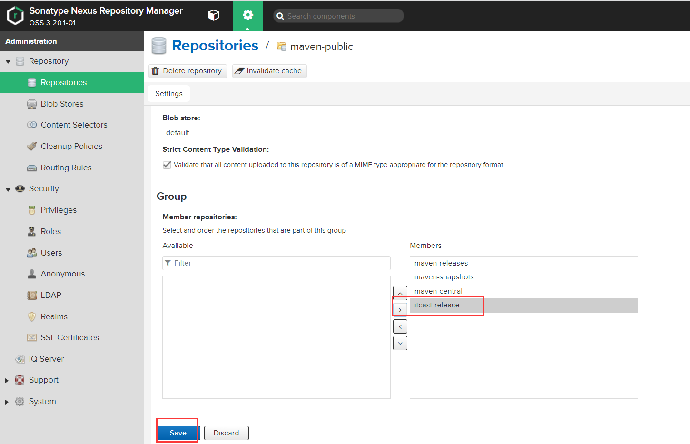Click the Roles person icon
Screen dimensions: 690x444
32,231
